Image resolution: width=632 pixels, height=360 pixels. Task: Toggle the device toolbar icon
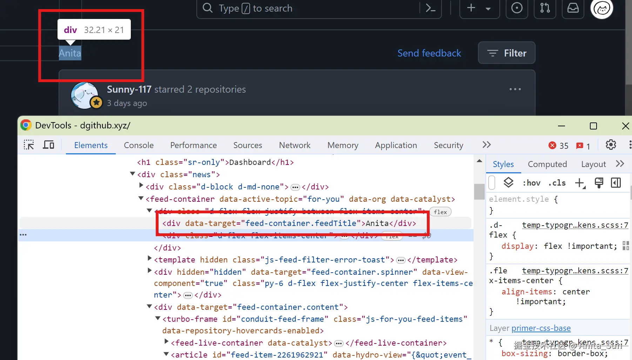(x=48, y=145)
